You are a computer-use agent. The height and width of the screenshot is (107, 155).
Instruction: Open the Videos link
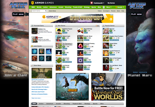point(100,11)
